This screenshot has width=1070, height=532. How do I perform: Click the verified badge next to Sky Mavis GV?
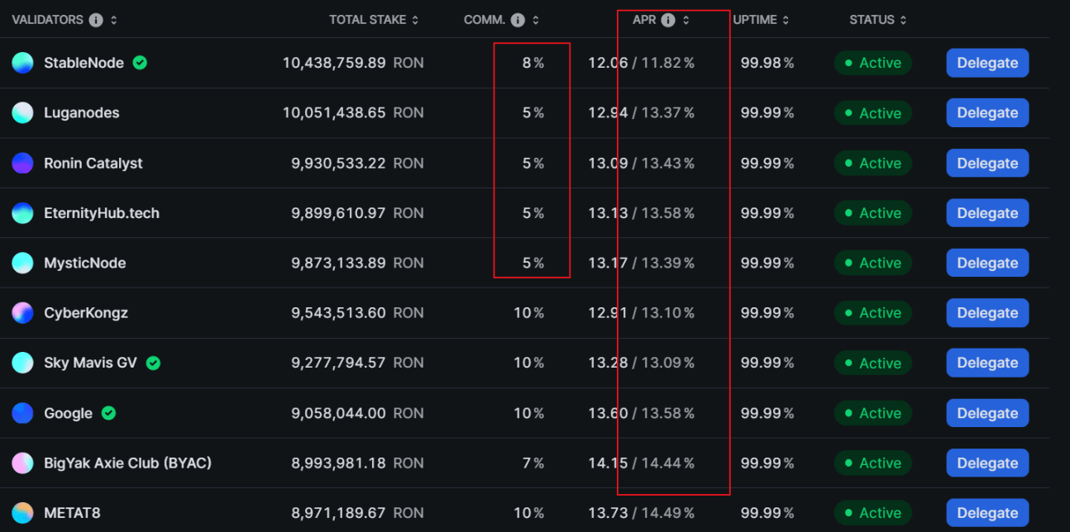coord(153,363)
